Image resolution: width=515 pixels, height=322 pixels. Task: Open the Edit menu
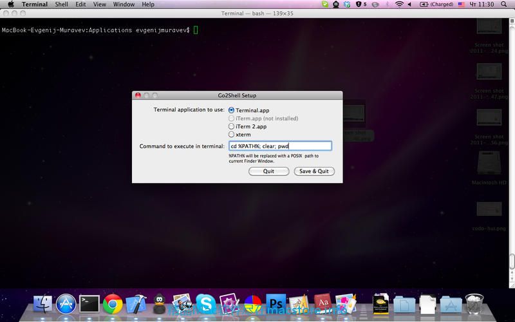80,5
